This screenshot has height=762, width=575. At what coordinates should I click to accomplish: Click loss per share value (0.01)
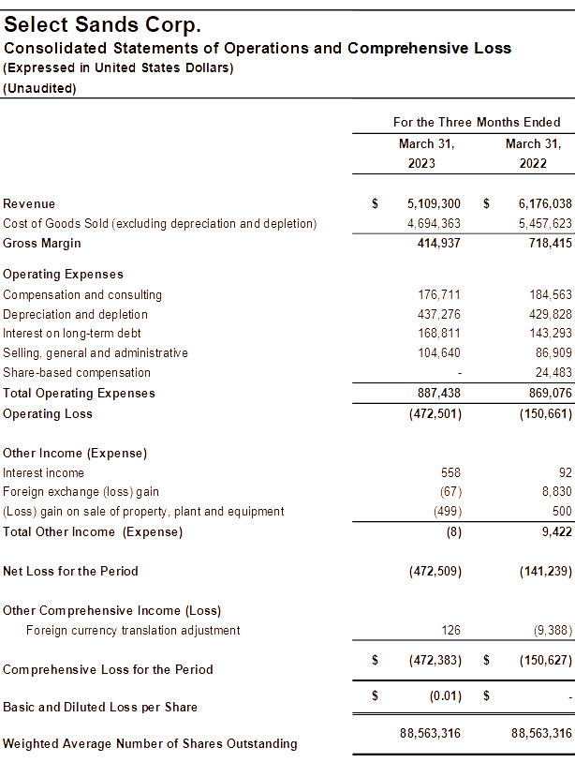pos(446,696)
